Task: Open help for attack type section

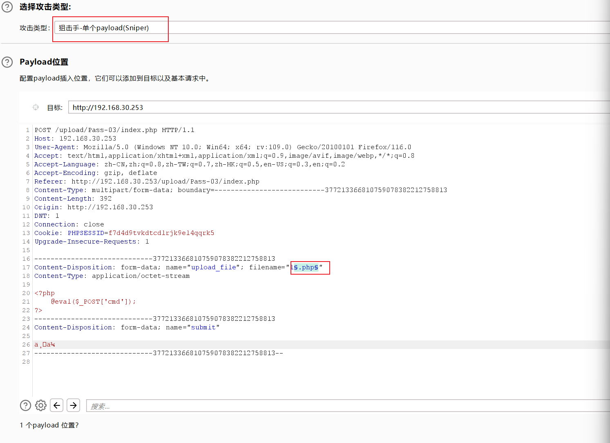Action: pyautogui.click(x=7, y=7)
